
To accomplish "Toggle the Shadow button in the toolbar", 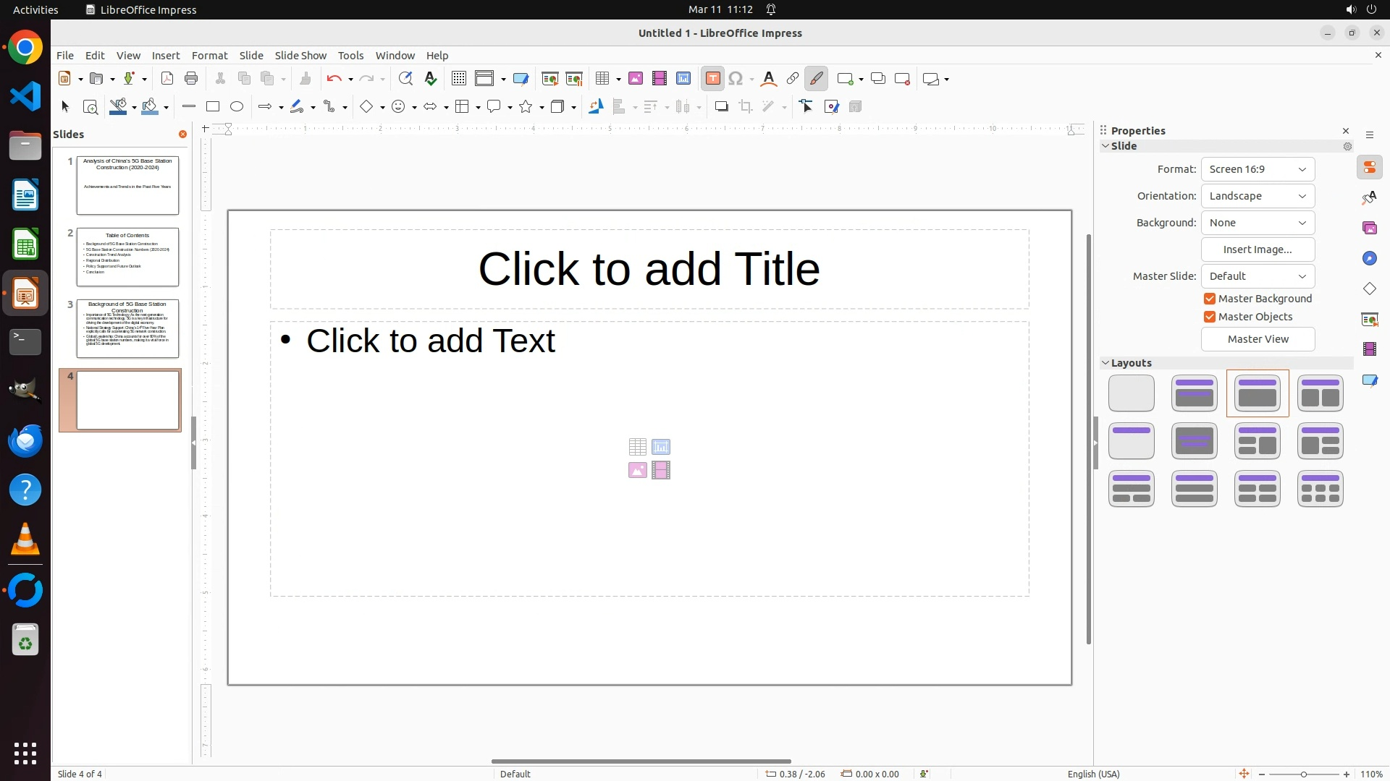I will (x=721, y=107).
